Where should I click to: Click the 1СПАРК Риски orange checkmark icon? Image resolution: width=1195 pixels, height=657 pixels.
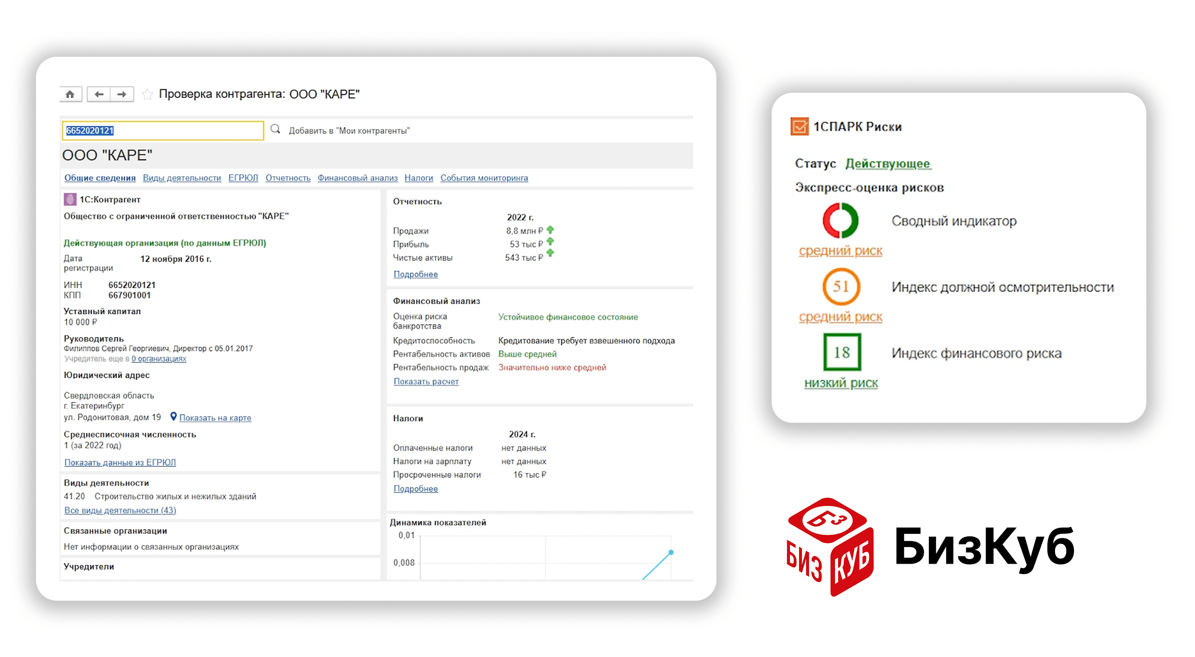[800, 126]
